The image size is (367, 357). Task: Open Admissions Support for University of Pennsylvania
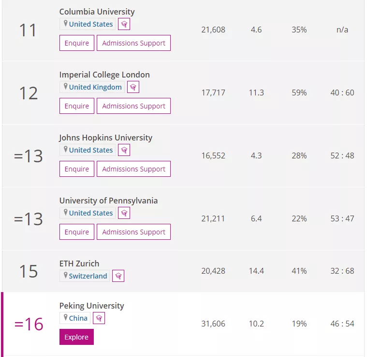pos(133,232)
